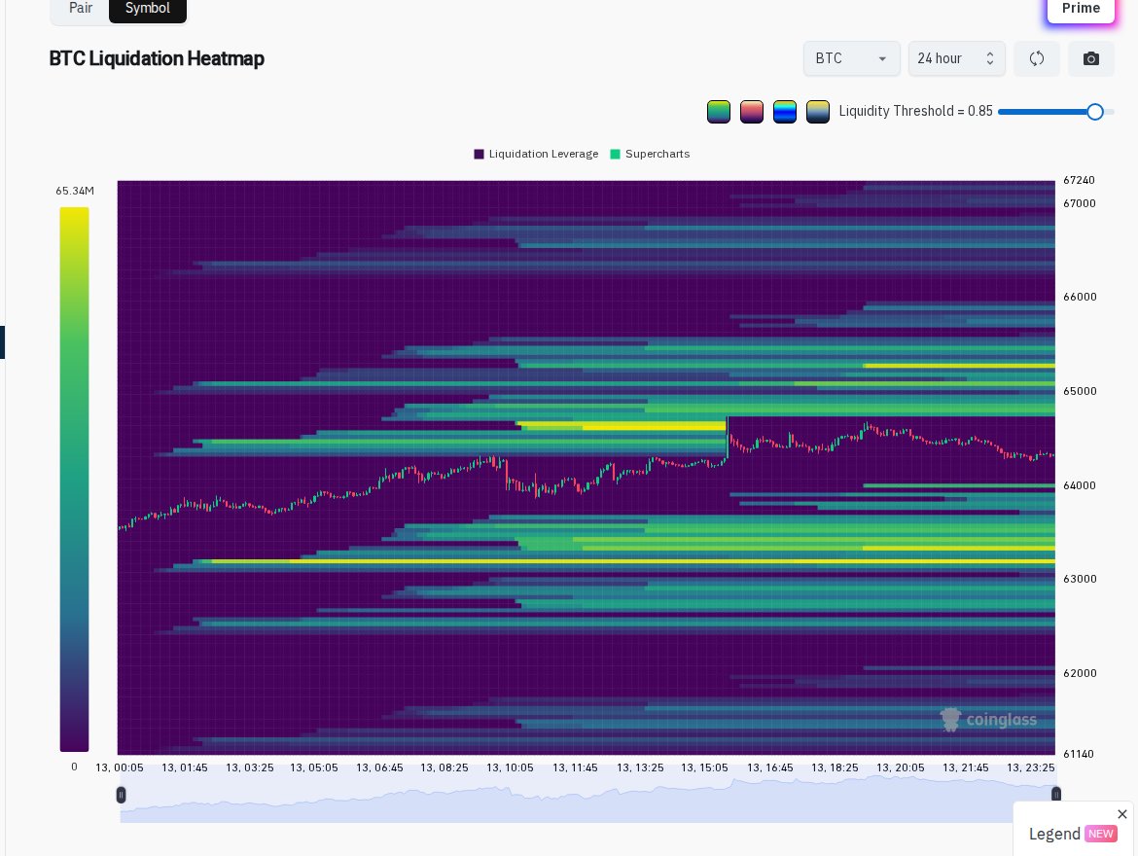
Task: Click the 62000 price axis label
Action: click(1080, 674)
